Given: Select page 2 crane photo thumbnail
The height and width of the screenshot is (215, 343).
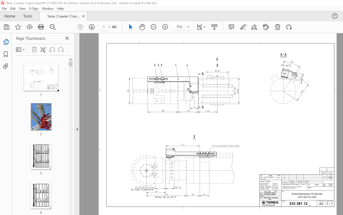Looking at the screenshot, I should pos(41,117).
